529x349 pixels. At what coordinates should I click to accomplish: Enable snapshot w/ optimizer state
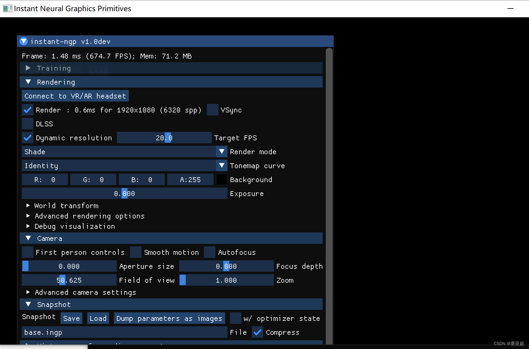235,318
